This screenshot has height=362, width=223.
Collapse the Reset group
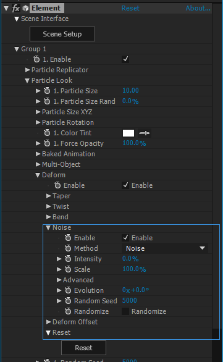[x=48, y=333]
